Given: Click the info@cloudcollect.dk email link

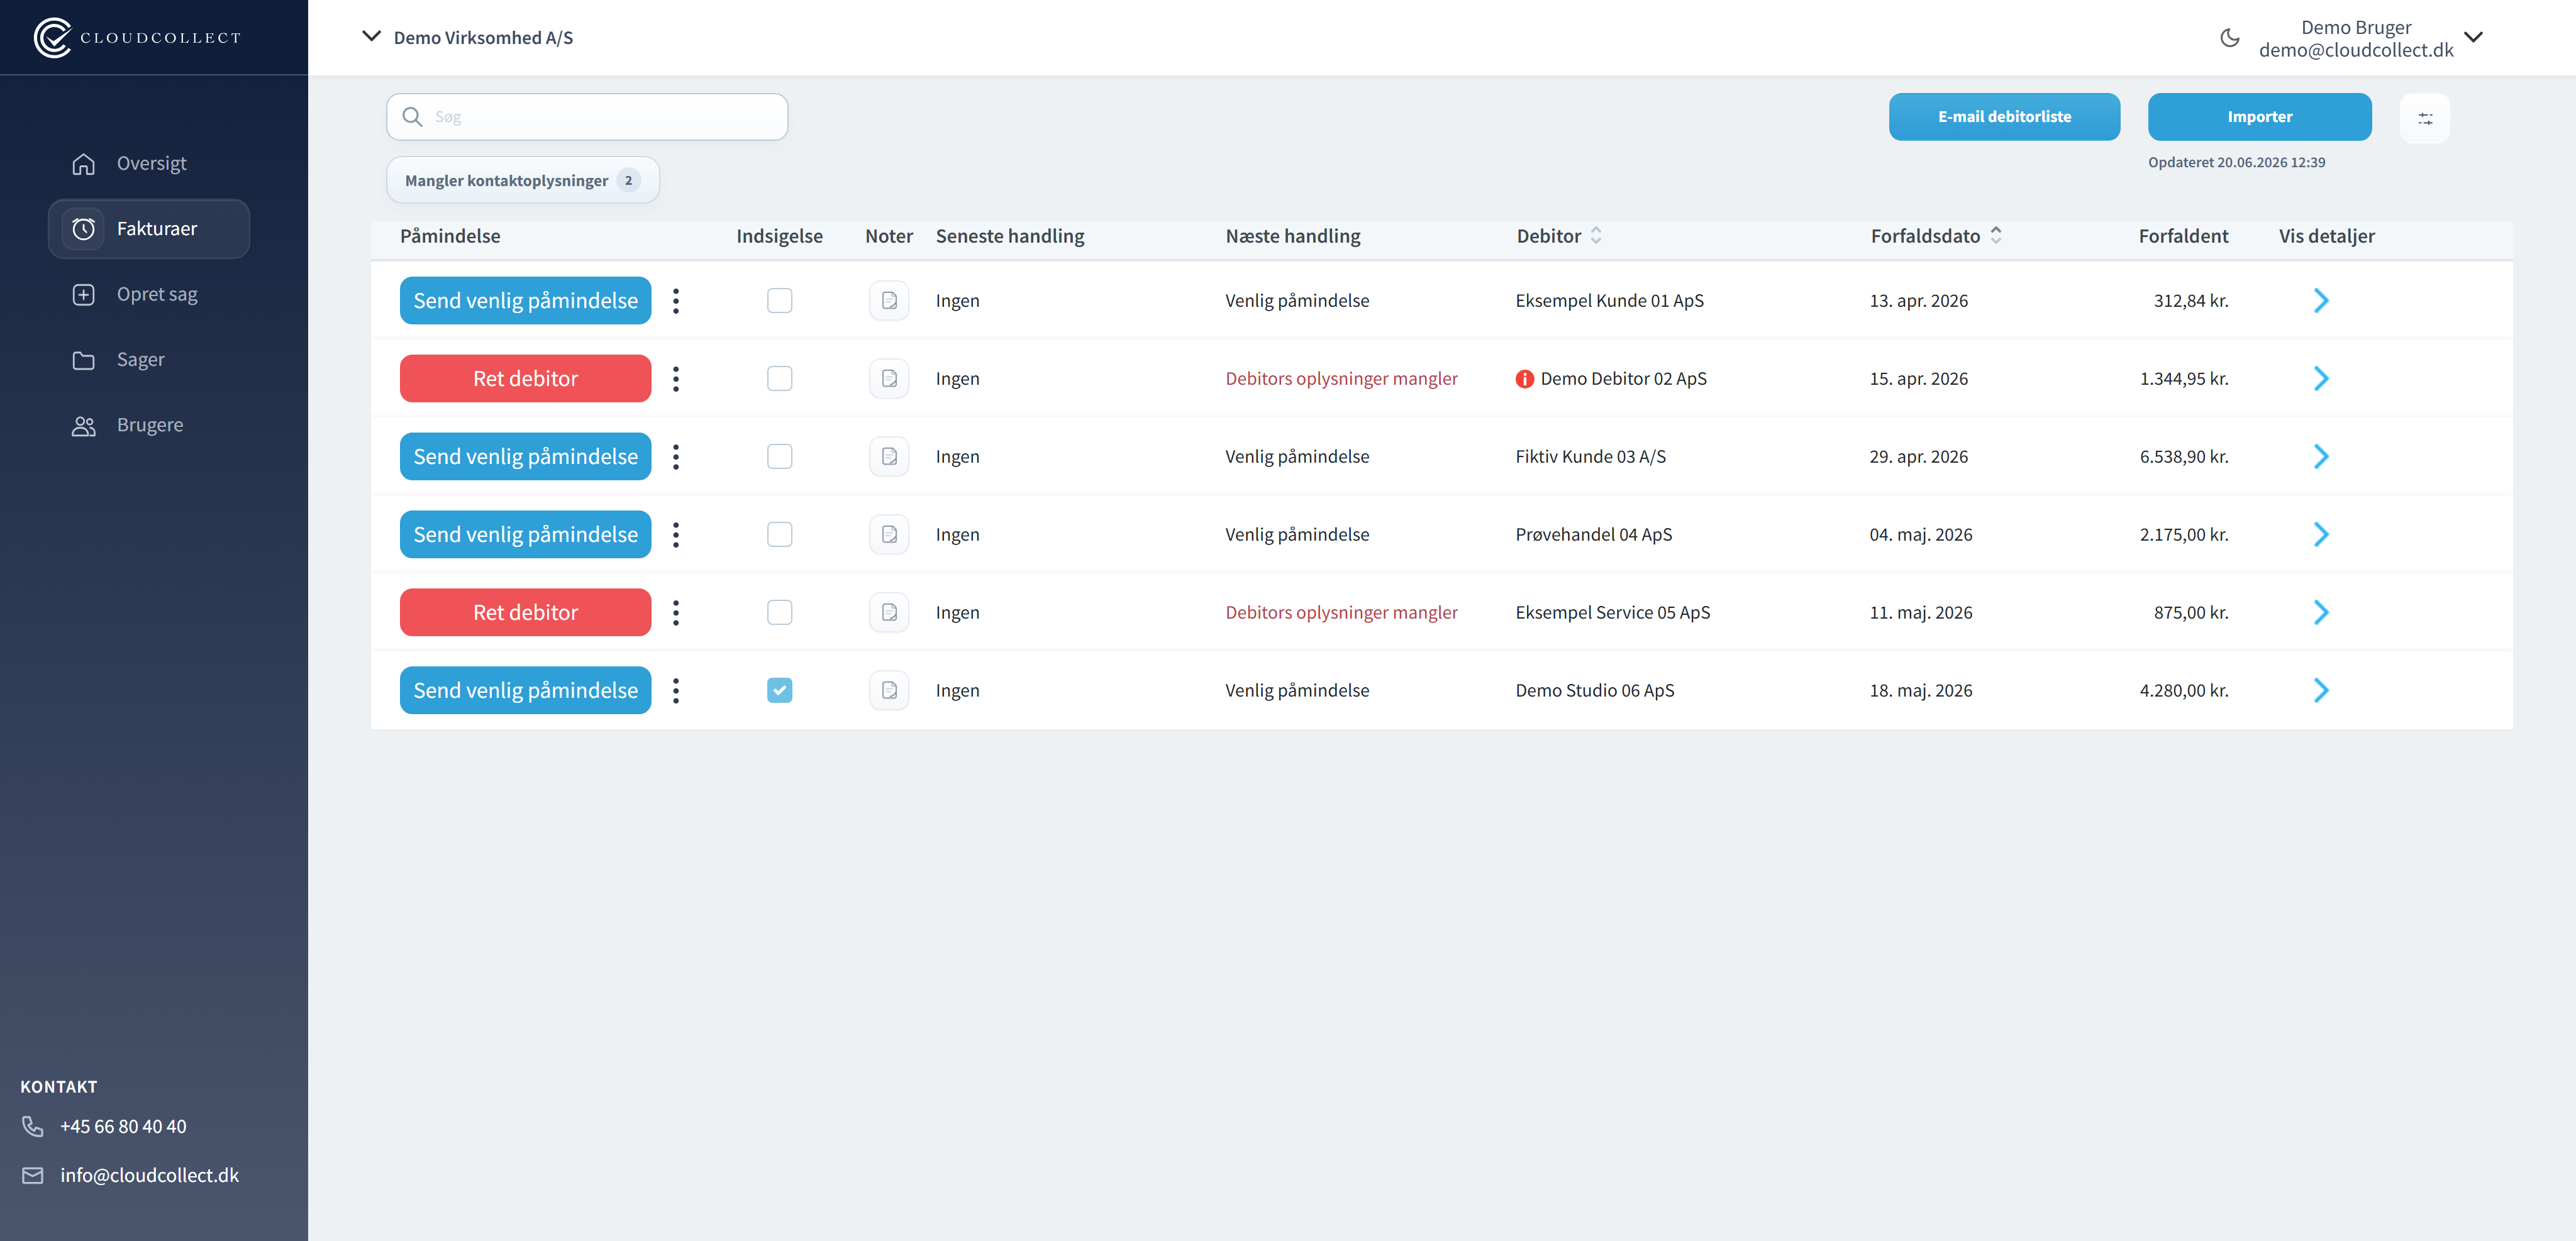Looking at the screenshot, I should (x=149, y=1176).
